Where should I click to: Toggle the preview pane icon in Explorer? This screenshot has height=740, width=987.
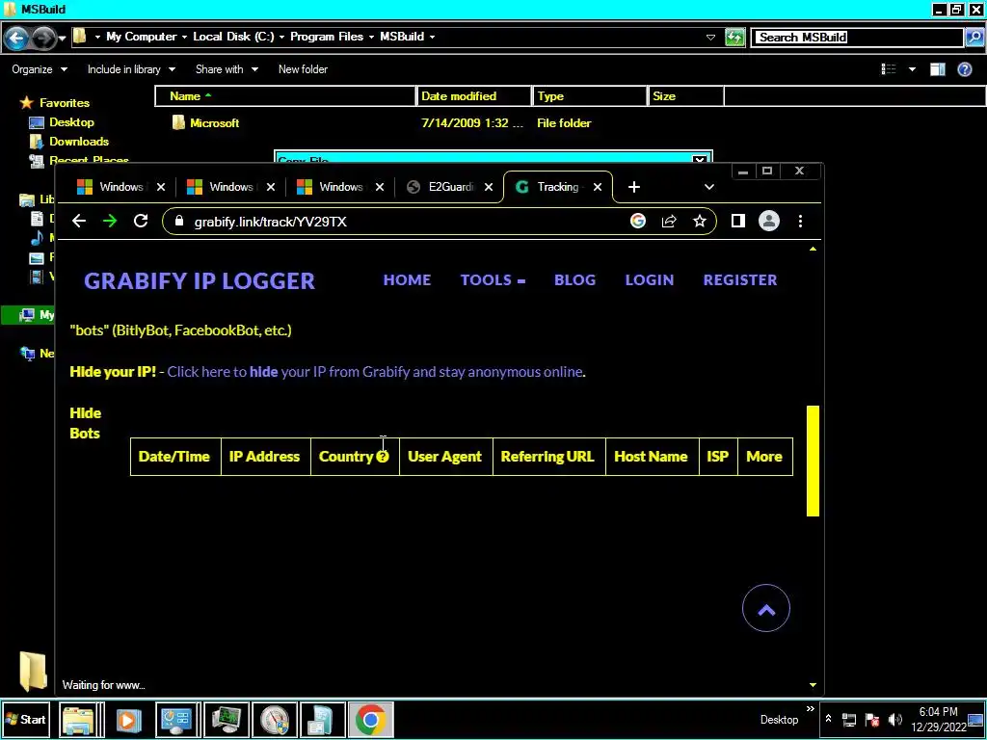click(x=937, y=69)
